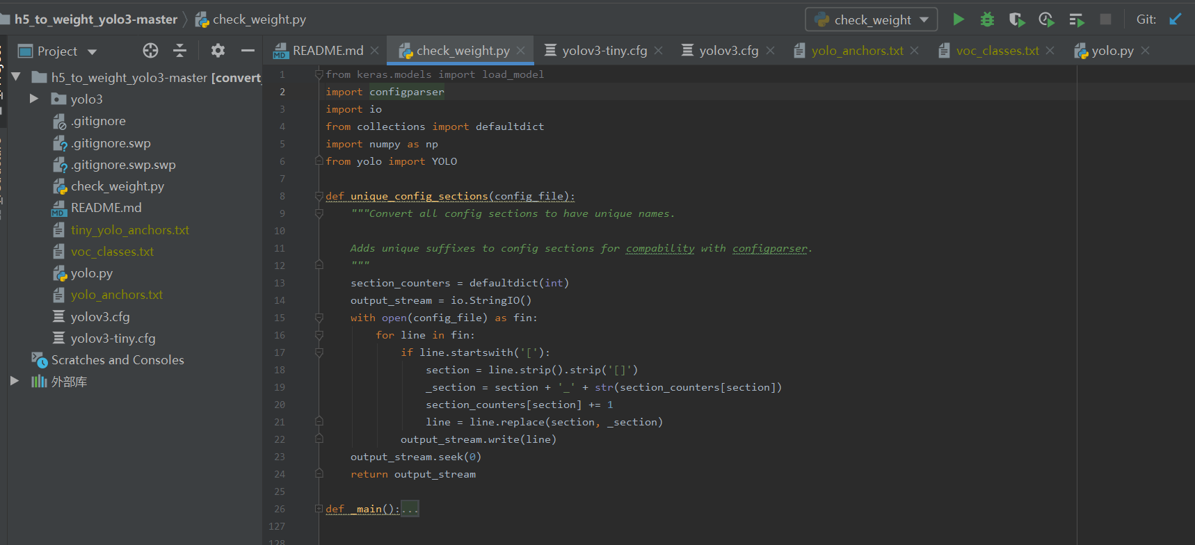This screenshot has width=1195, height=545.
Task: Click the 'defaultdict(int)' code text
Action: pos(519,283)
